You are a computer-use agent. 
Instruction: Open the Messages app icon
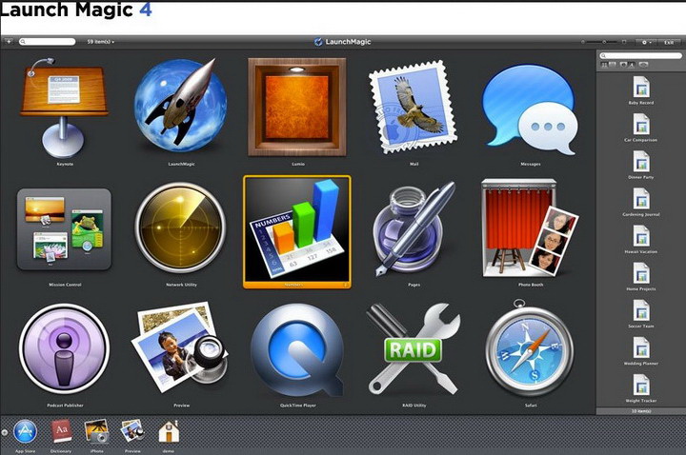[x=530, y=109]
